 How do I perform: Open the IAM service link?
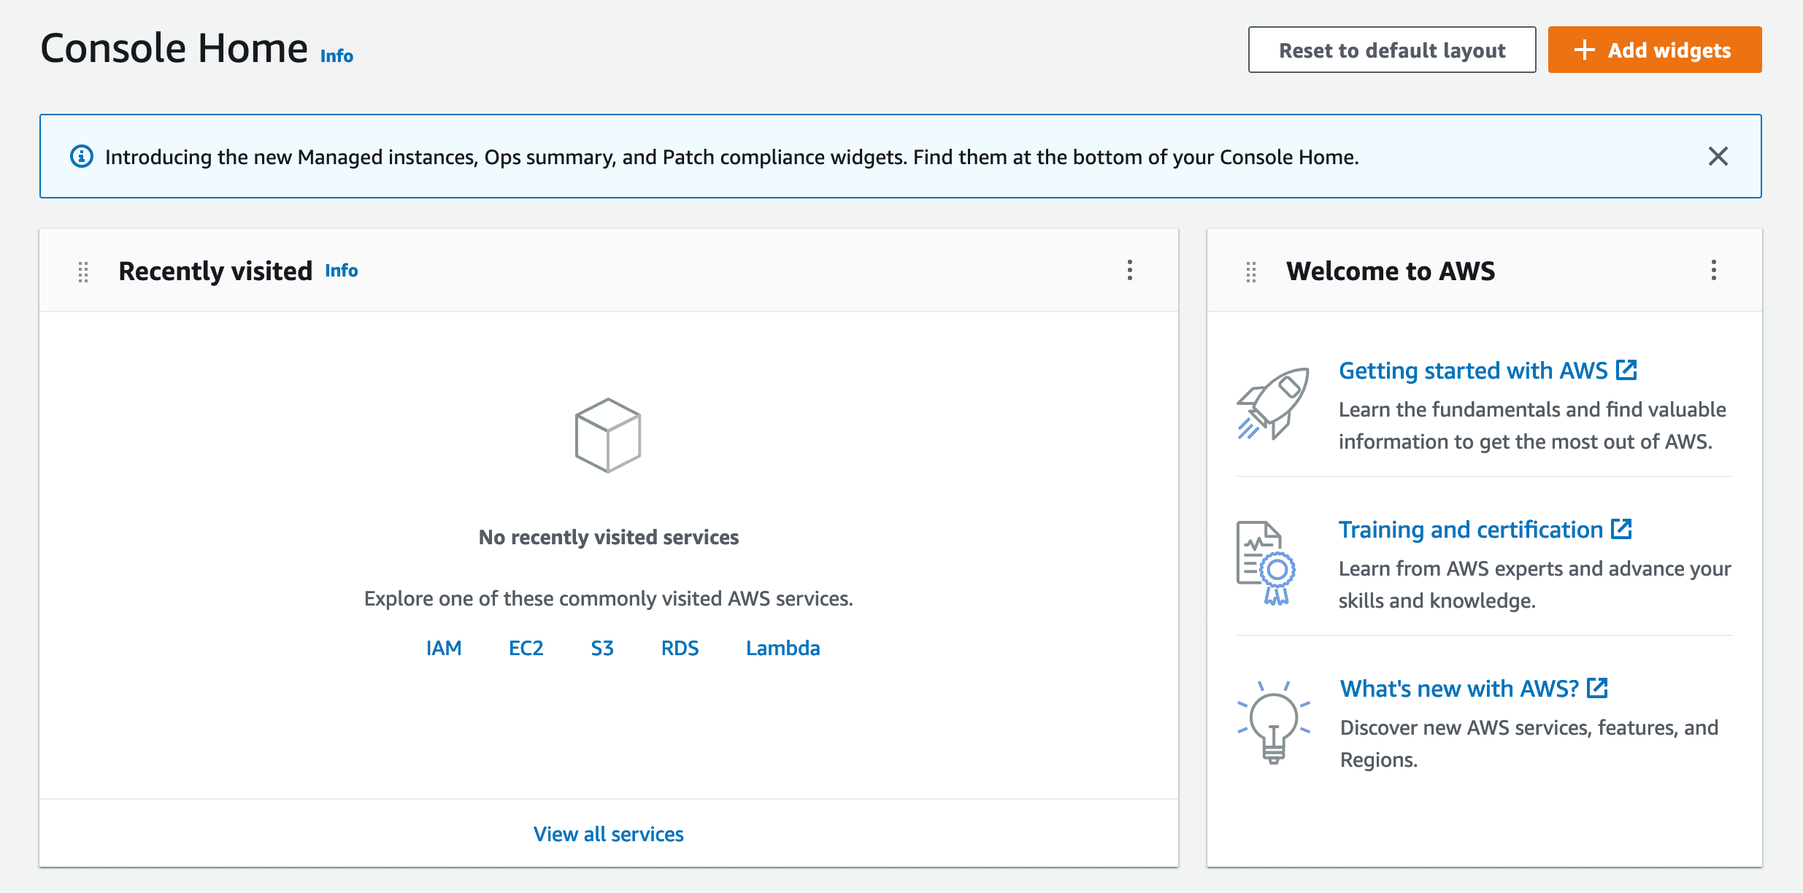click(x=444, y=648)
